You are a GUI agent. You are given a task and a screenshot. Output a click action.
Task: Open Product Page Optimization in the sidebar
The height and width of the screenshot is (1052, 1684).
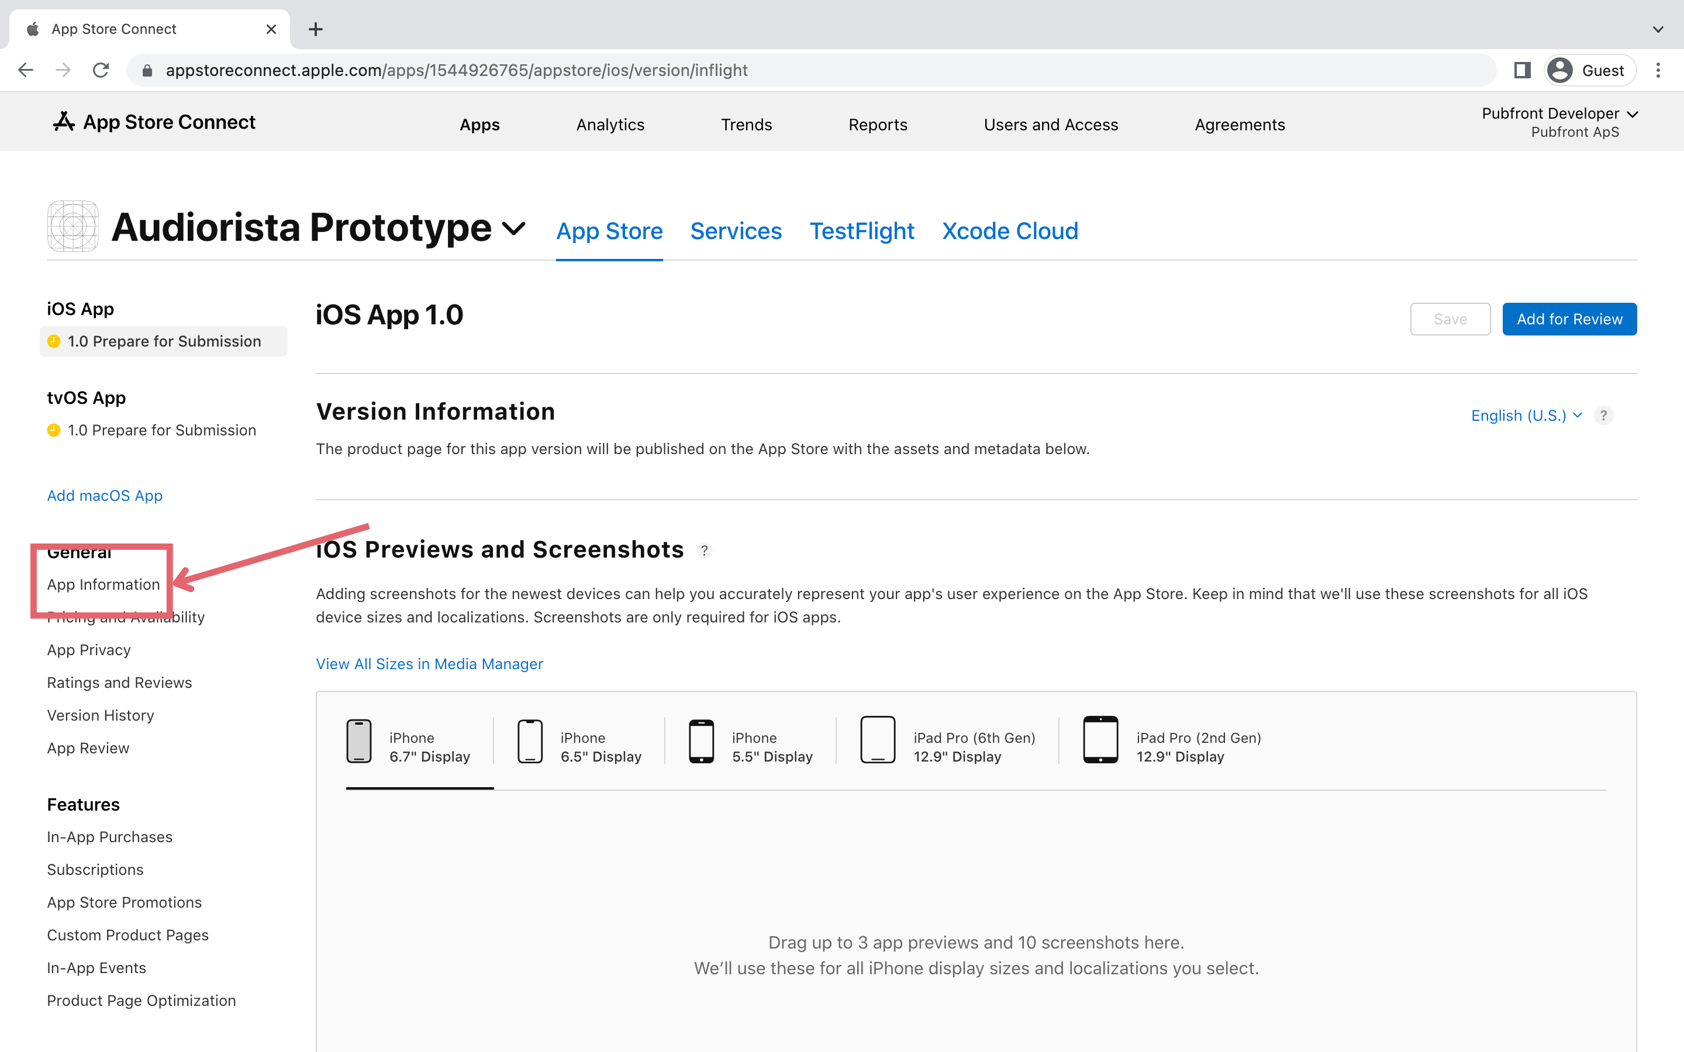142,1001
